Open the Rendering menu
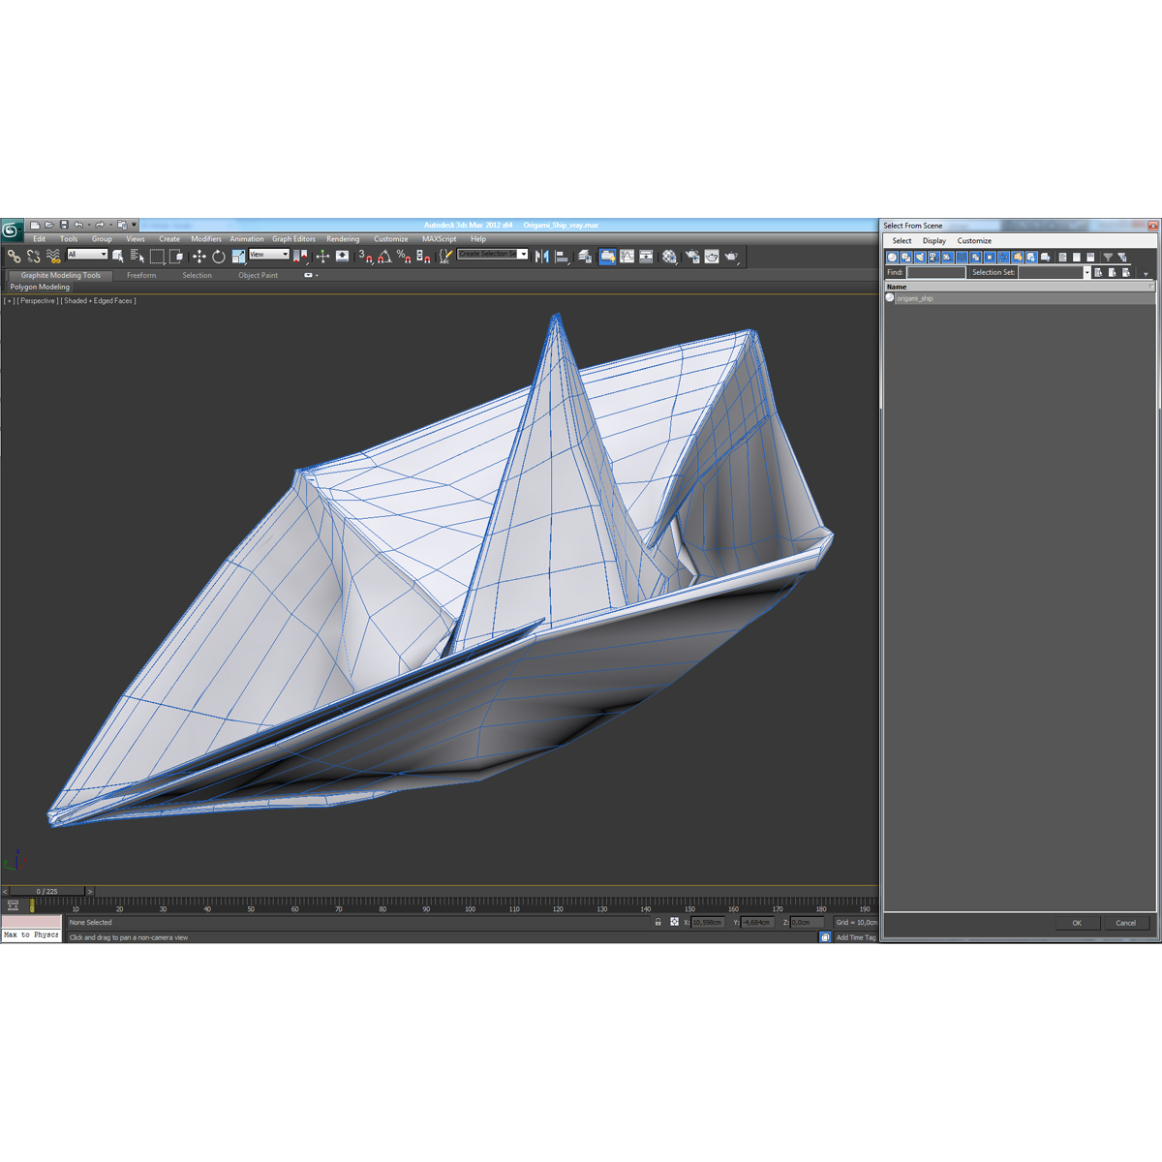1162x1162 pixels. (x=343, y=238)
